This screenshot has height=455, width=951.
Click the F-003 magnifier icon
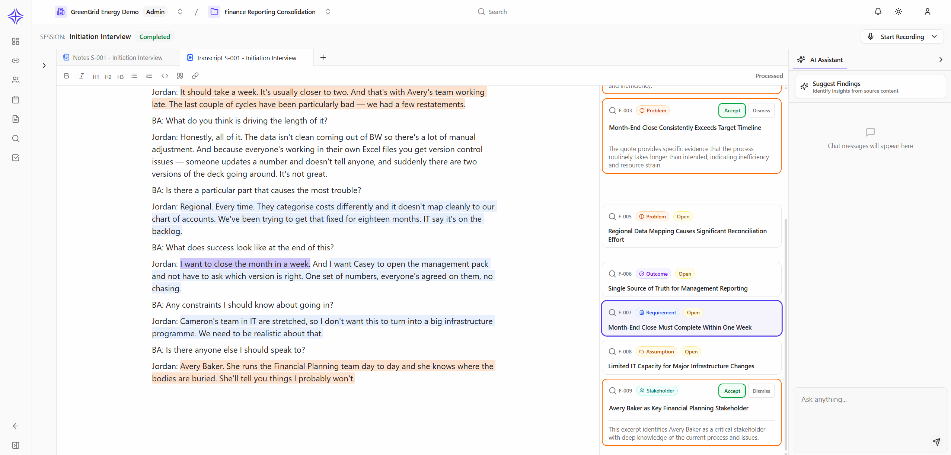[x=612, y=110]
